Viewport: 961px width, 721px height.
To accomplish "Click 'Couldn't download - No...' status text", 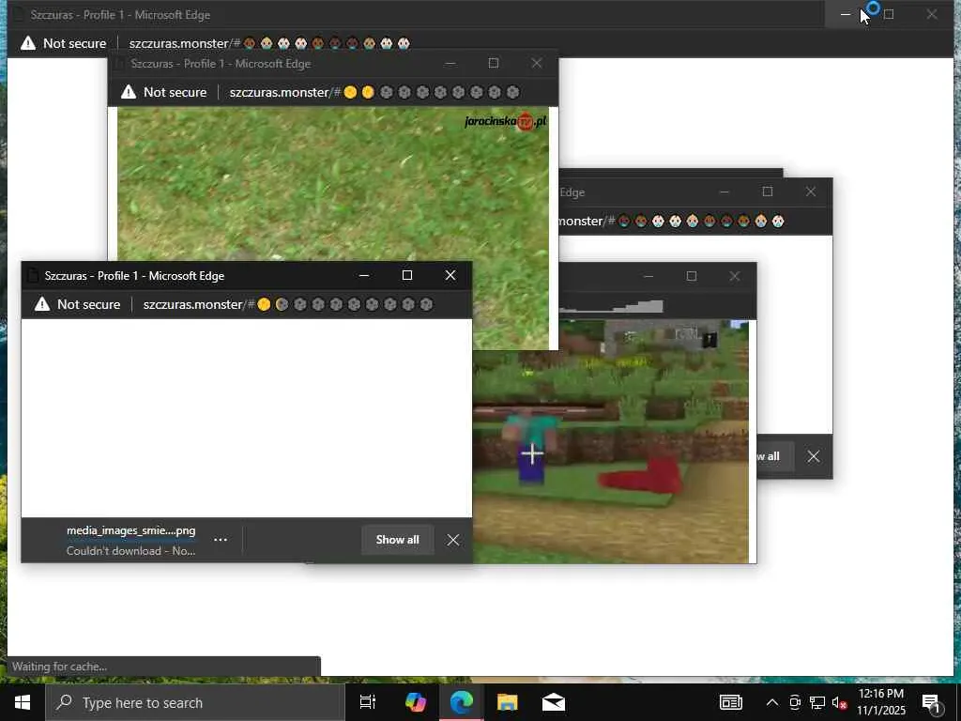I will pos(131,551).
